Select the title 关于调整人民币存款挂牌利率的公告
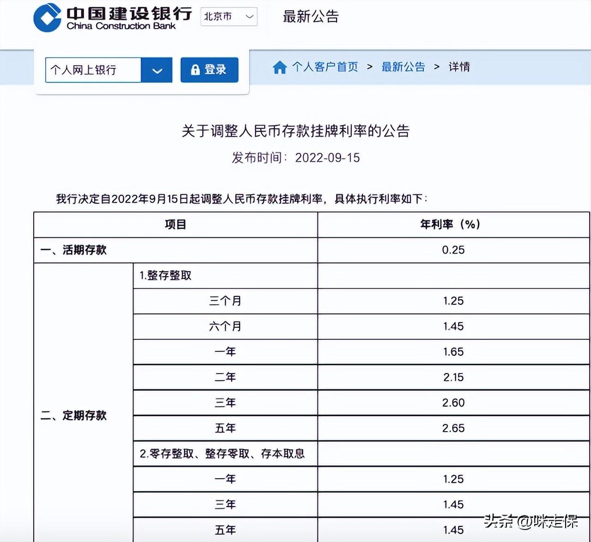This screenshot has width=591, height=542. tap(295, 131)
